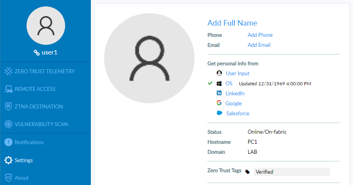
Task: Click the User Input person icon
Action: coord(219,73)
